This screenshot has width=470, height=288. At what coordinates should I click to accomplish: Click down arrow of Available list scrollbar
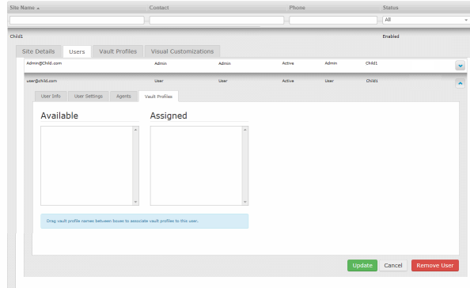pyautogui.click(x=135, y=202)
